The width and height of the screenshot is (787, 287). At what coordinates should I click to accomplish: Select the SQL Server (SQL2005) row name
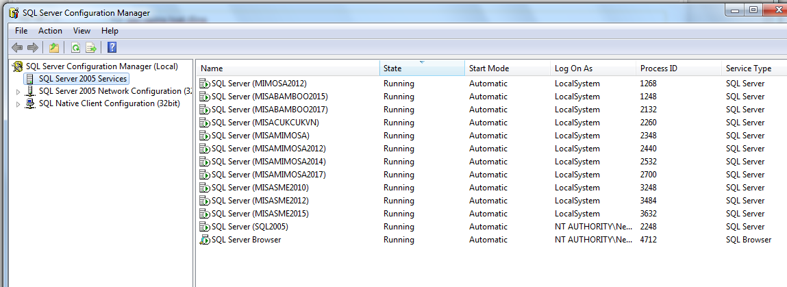(x=250, y=227)
